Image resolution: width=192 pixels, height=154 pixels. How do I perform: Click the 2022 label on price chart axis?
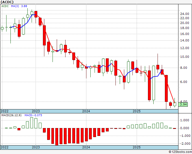click(x=5, y=111)
